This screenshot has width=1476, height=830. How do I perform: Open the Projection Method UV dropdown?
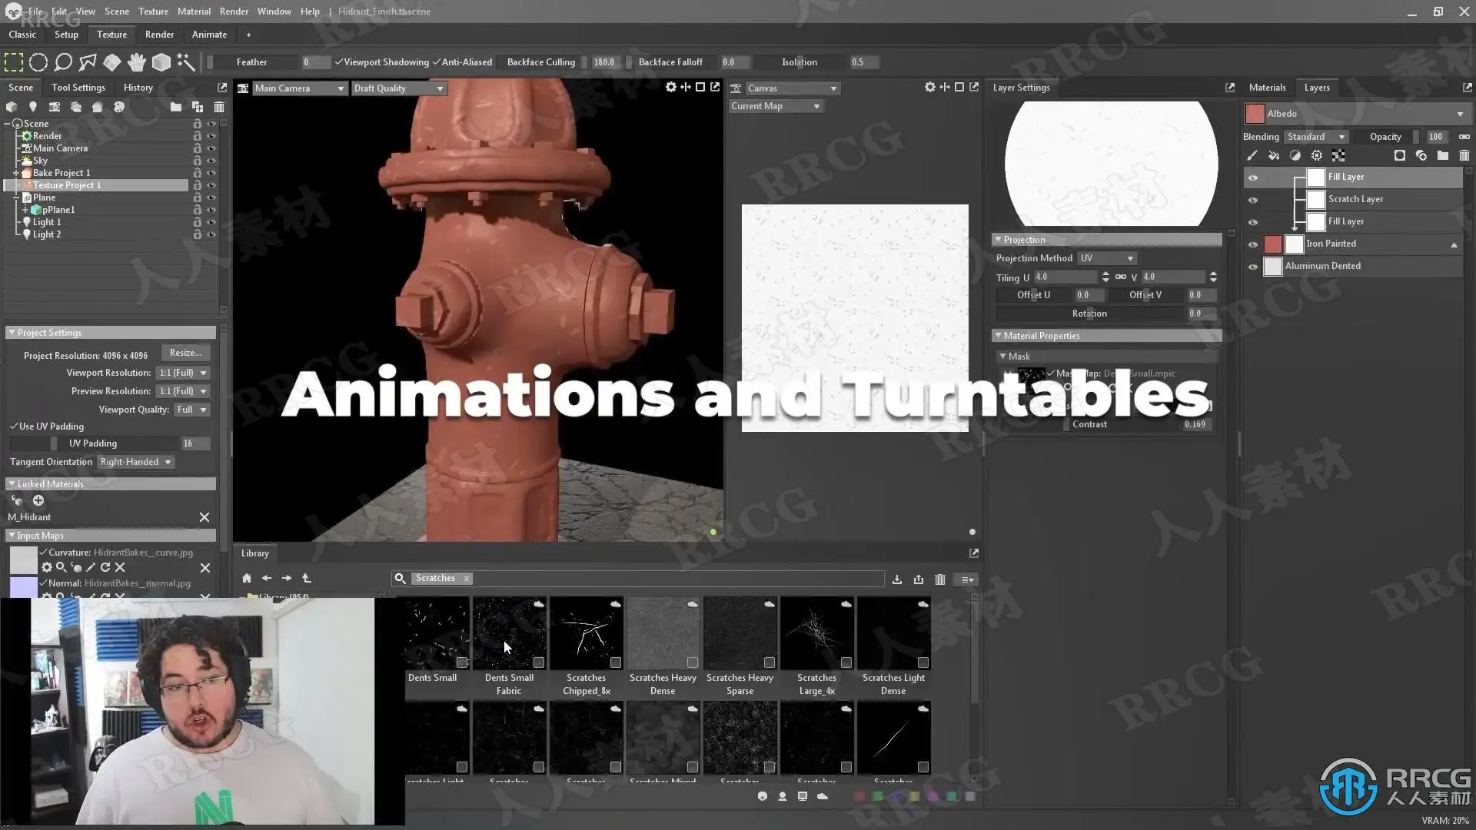coord(1106,258)
